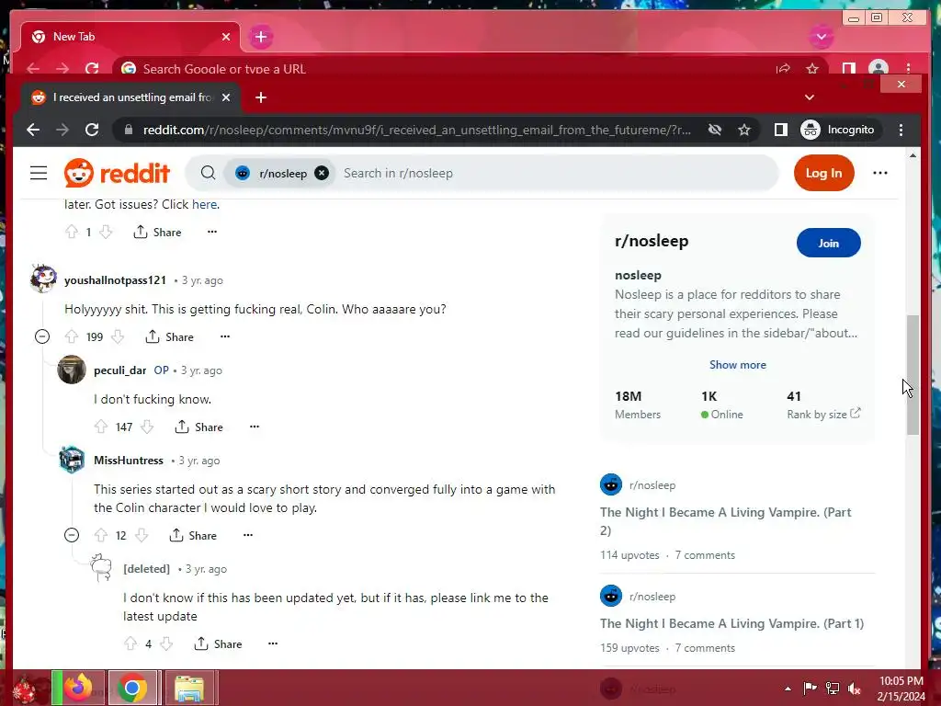Share the [deleted] user's comment
Screen dimensions: 941x706
click(x=219, y=643)
